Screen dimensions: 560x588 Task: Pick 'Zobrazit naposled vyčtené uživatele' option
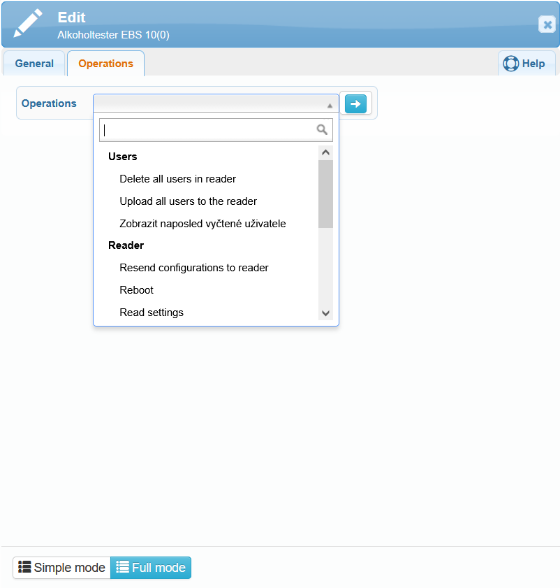click(202, 224)
